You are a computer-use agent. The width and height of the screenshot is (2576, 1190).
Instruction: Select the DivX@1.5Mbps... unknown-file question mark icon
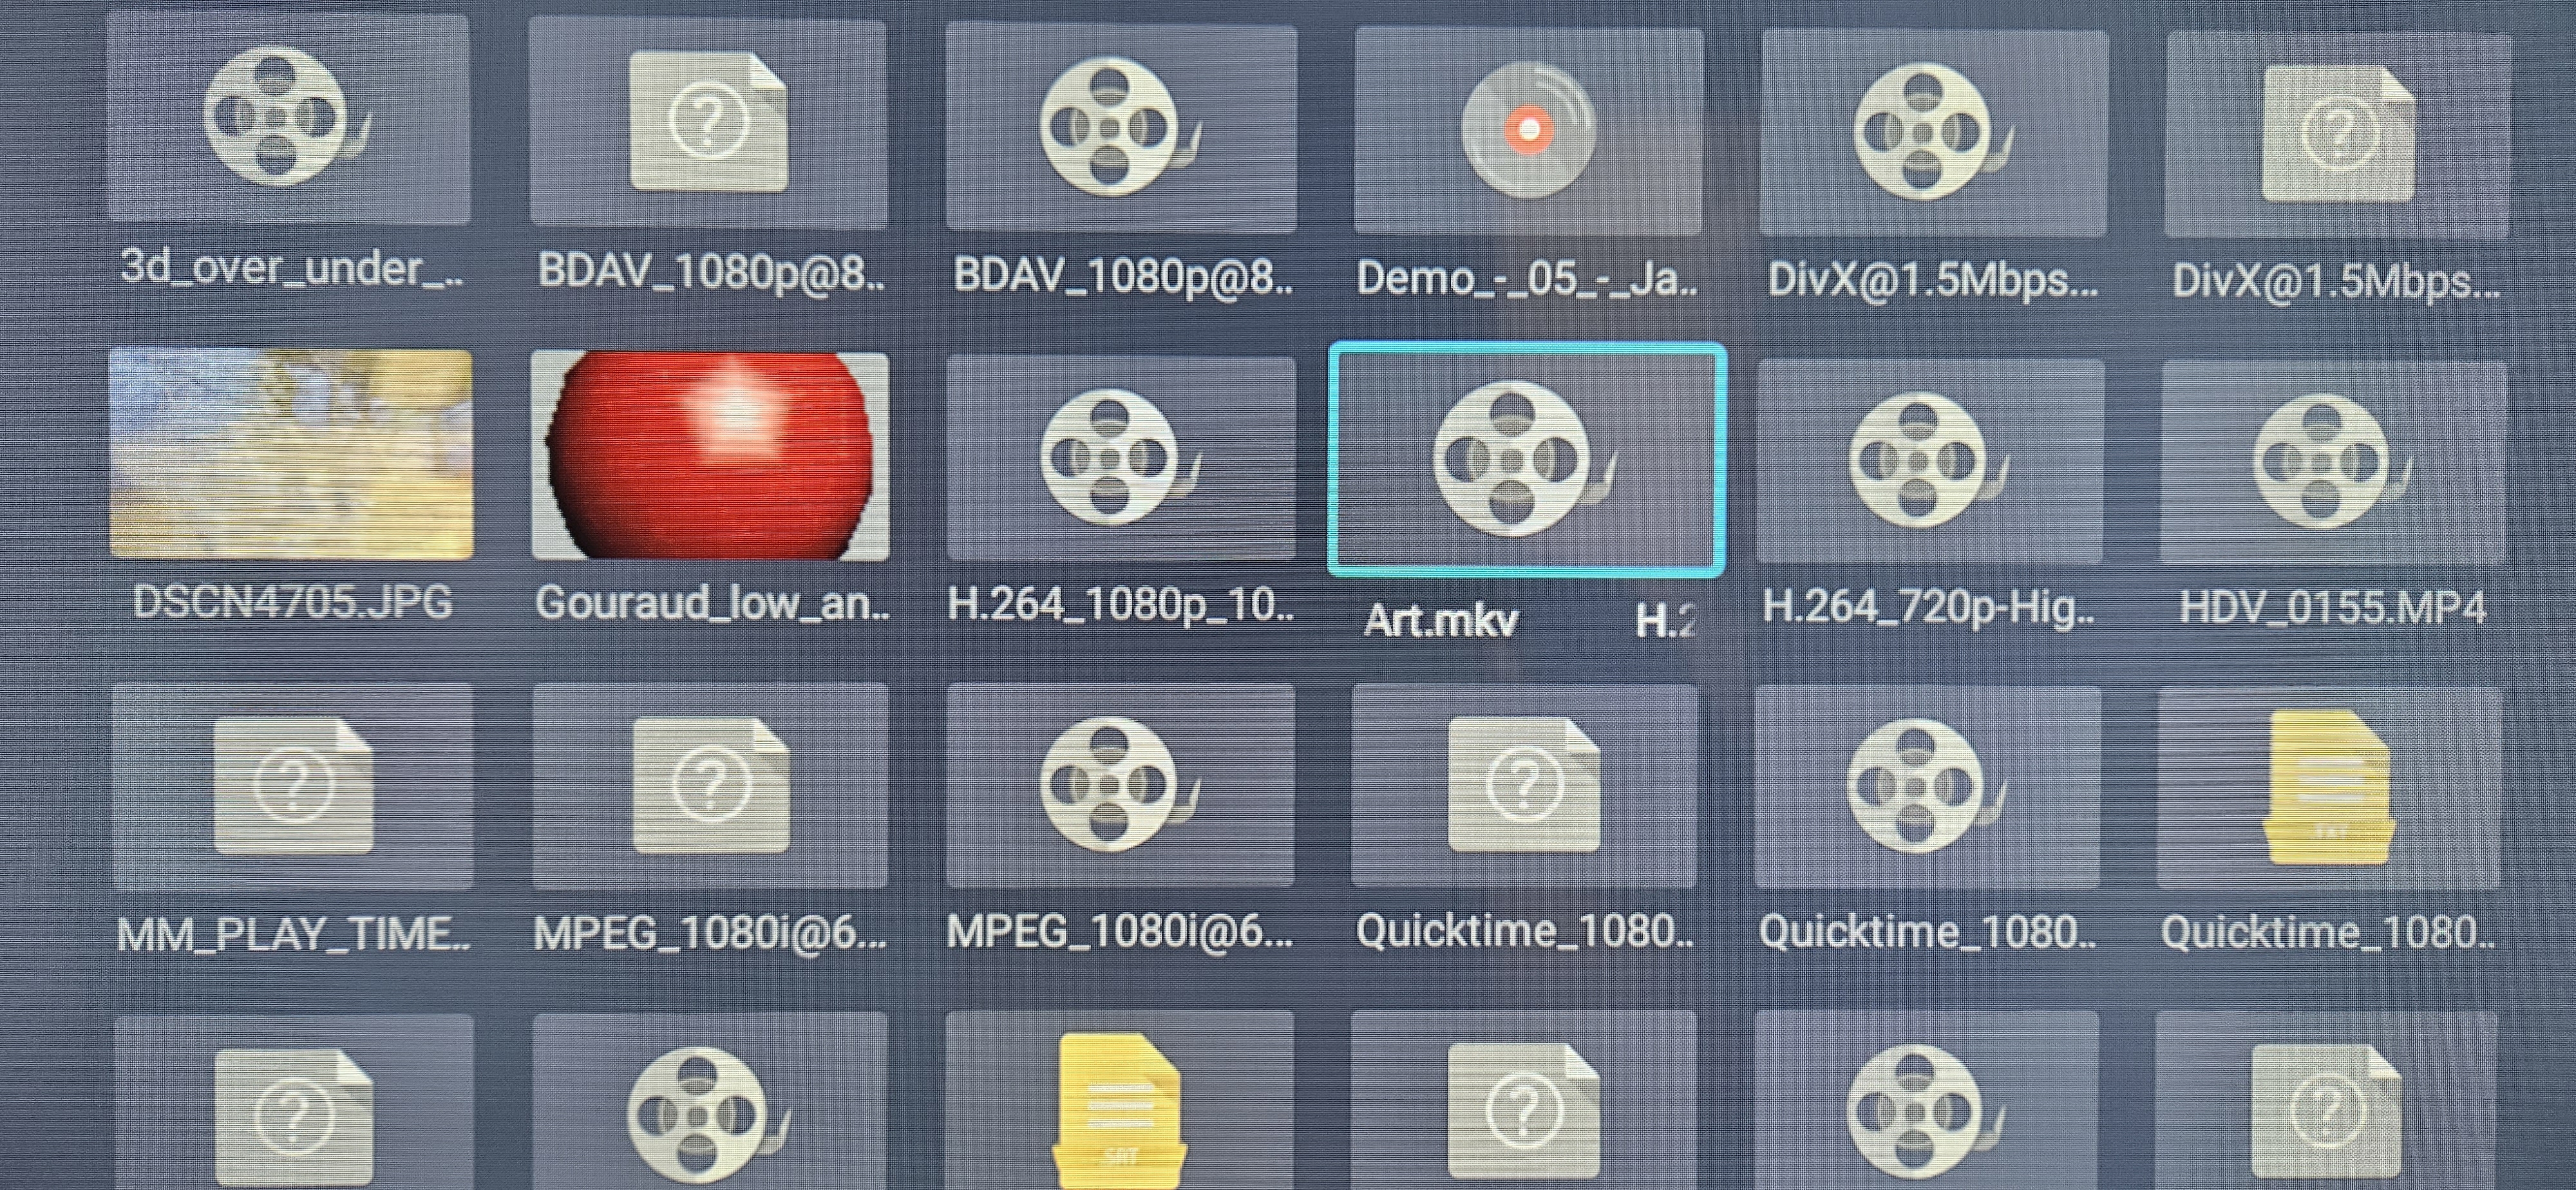[2338, 134]
